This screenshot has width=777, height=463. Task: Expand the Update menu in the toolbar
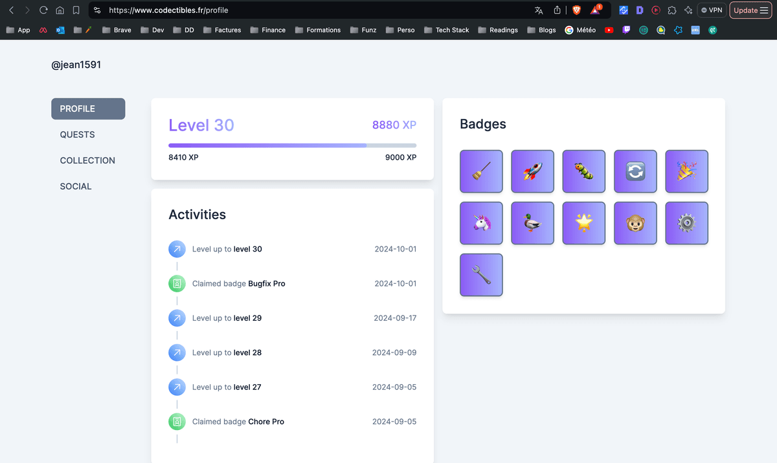750,10
